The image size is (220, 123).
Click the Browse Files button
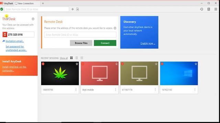81,43
